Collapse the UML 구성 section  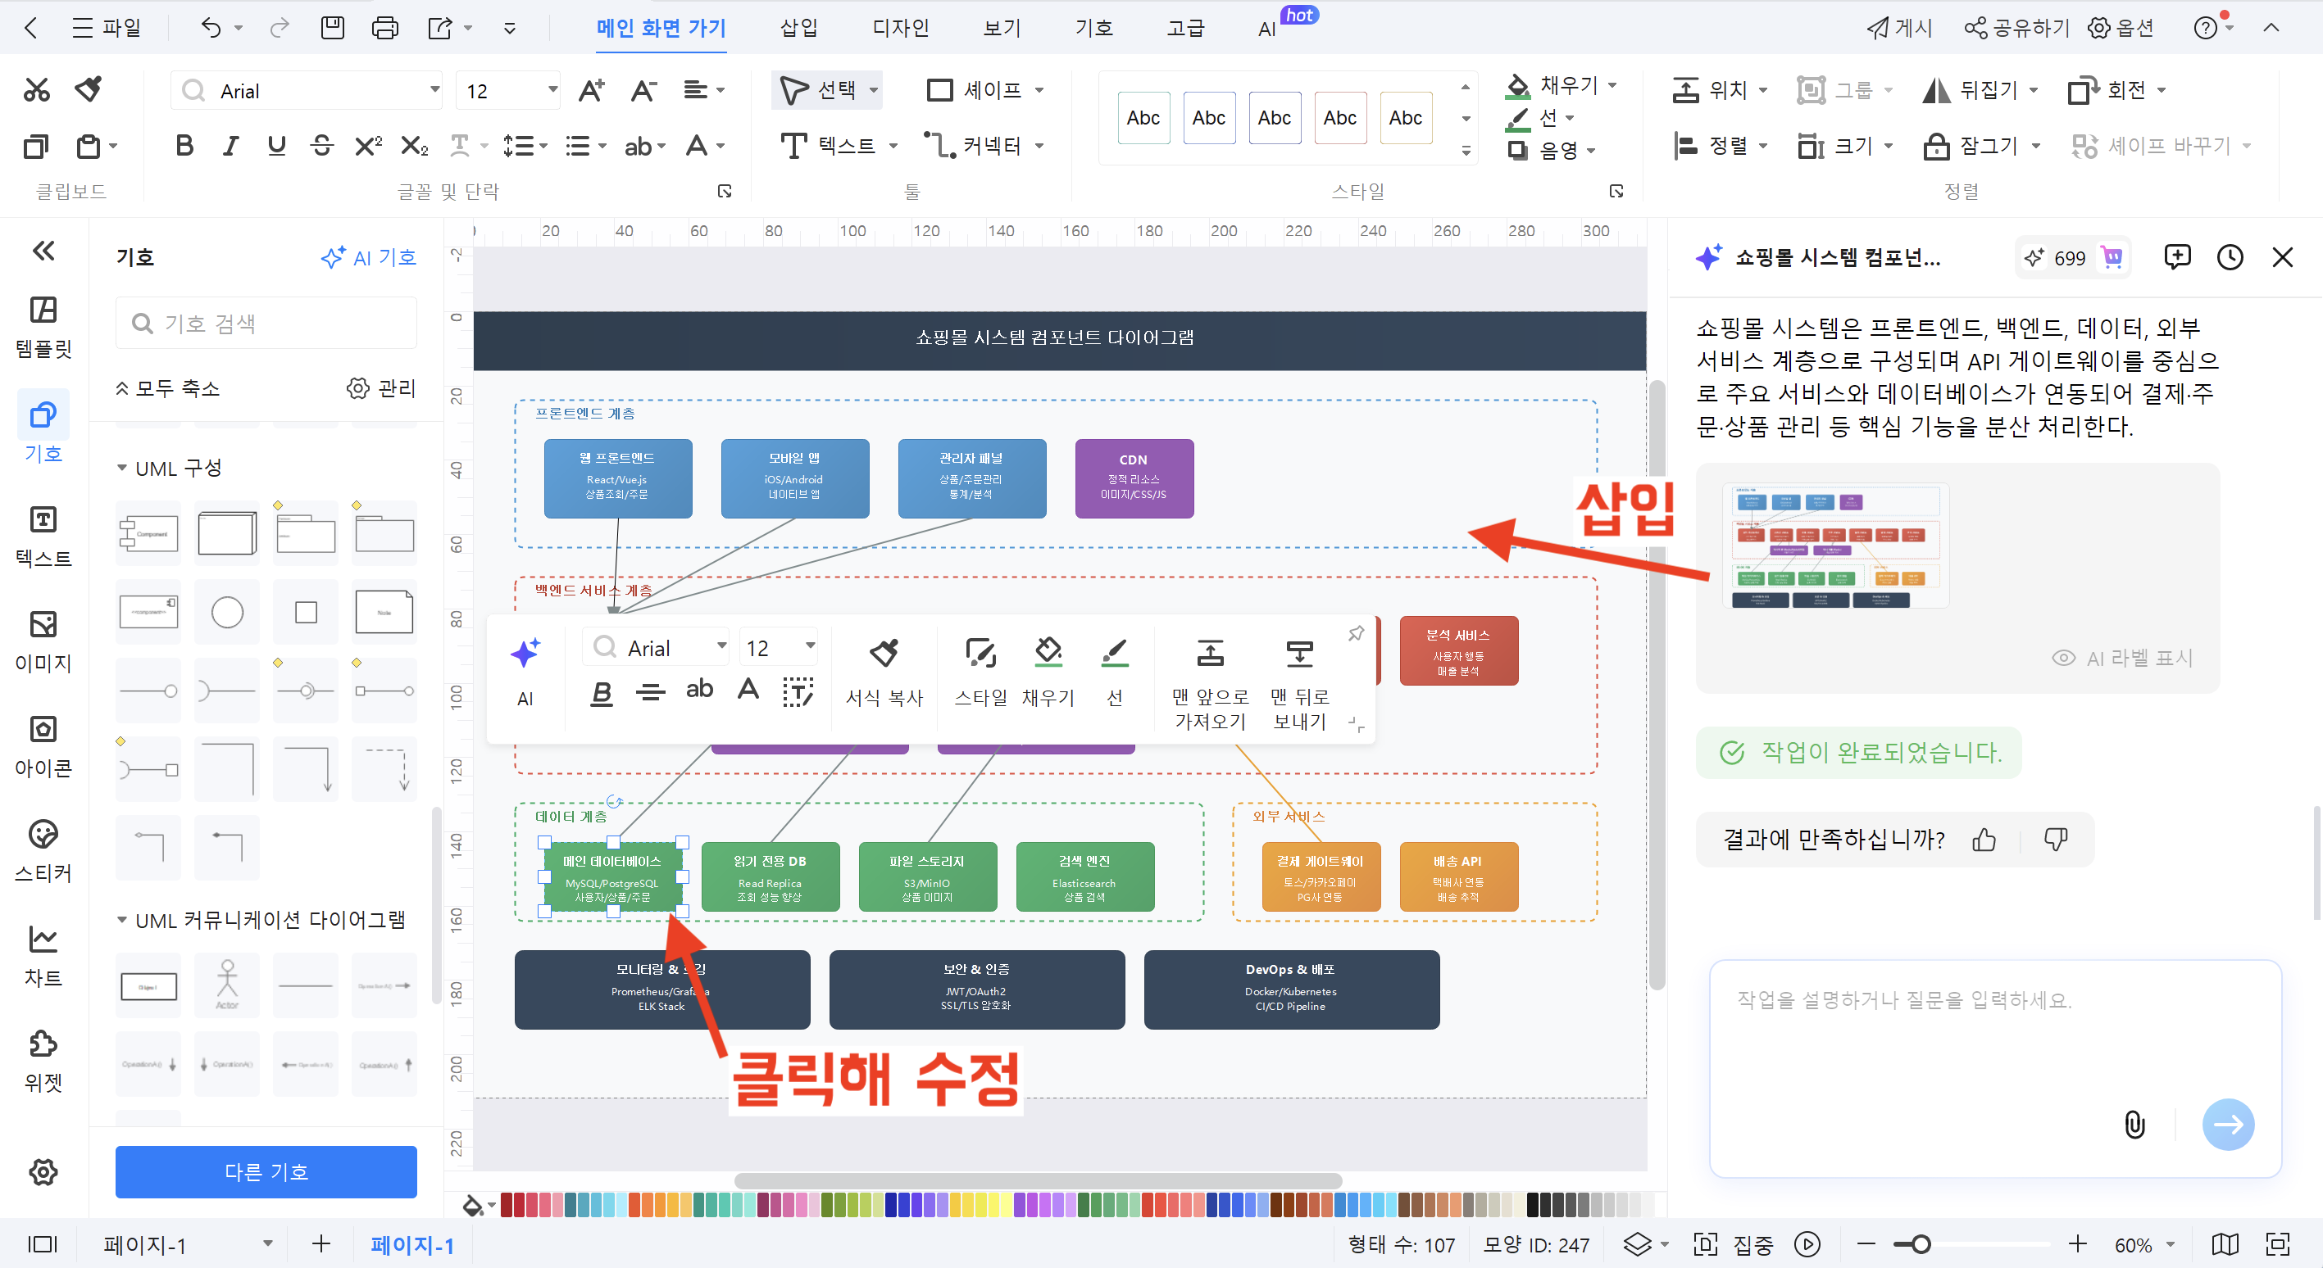click(x=124, y=468)
